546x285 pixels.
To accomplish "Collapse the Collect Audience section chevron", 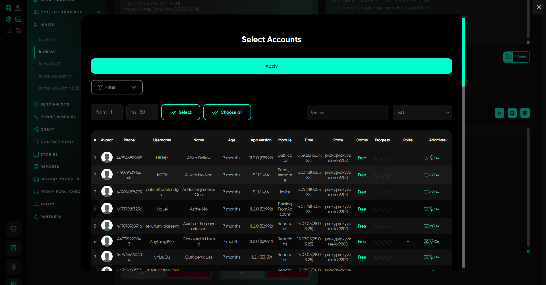I will [x=99, y=12].
